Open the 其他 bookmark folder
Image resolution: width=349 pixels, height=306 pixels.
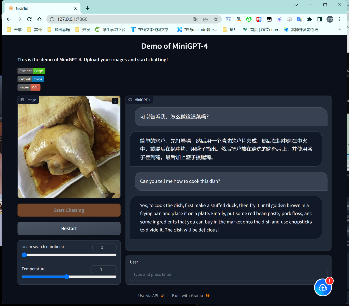coord(35,30)
